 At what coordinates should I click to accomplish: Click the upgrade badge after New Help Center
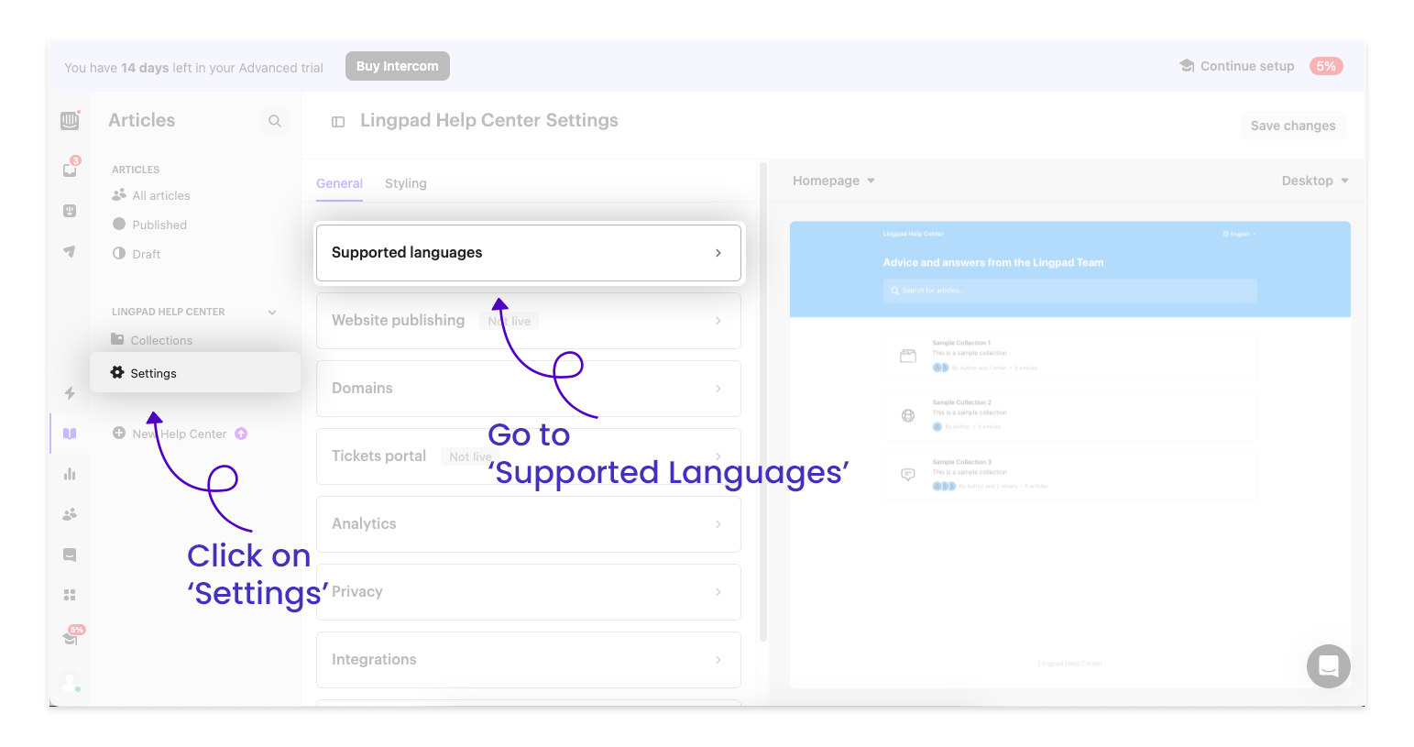(241, 434)
